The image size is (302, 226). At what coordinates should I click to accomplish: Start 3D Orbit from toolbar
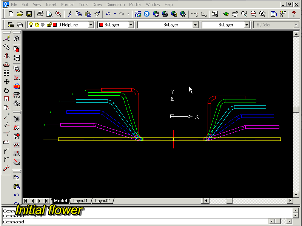point(226,14)
